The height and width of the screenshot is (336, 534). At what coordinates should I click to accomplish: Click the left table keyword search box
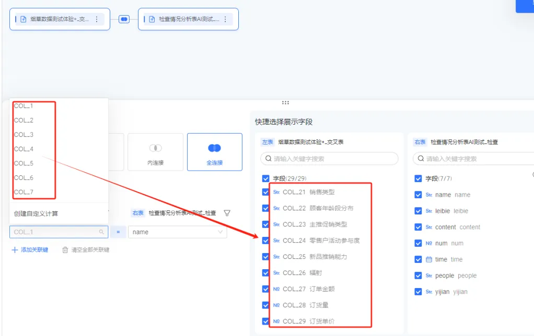[x=329, y=159]
